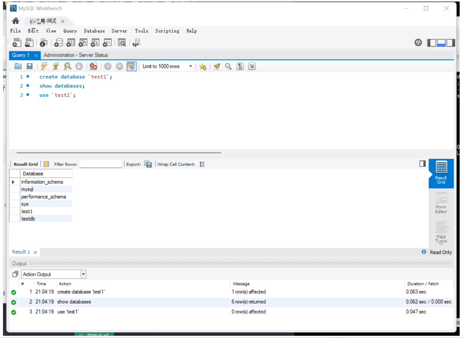Create a new schema icon
The height and width of the screenshot is (338, 463).
click(59, 43)
